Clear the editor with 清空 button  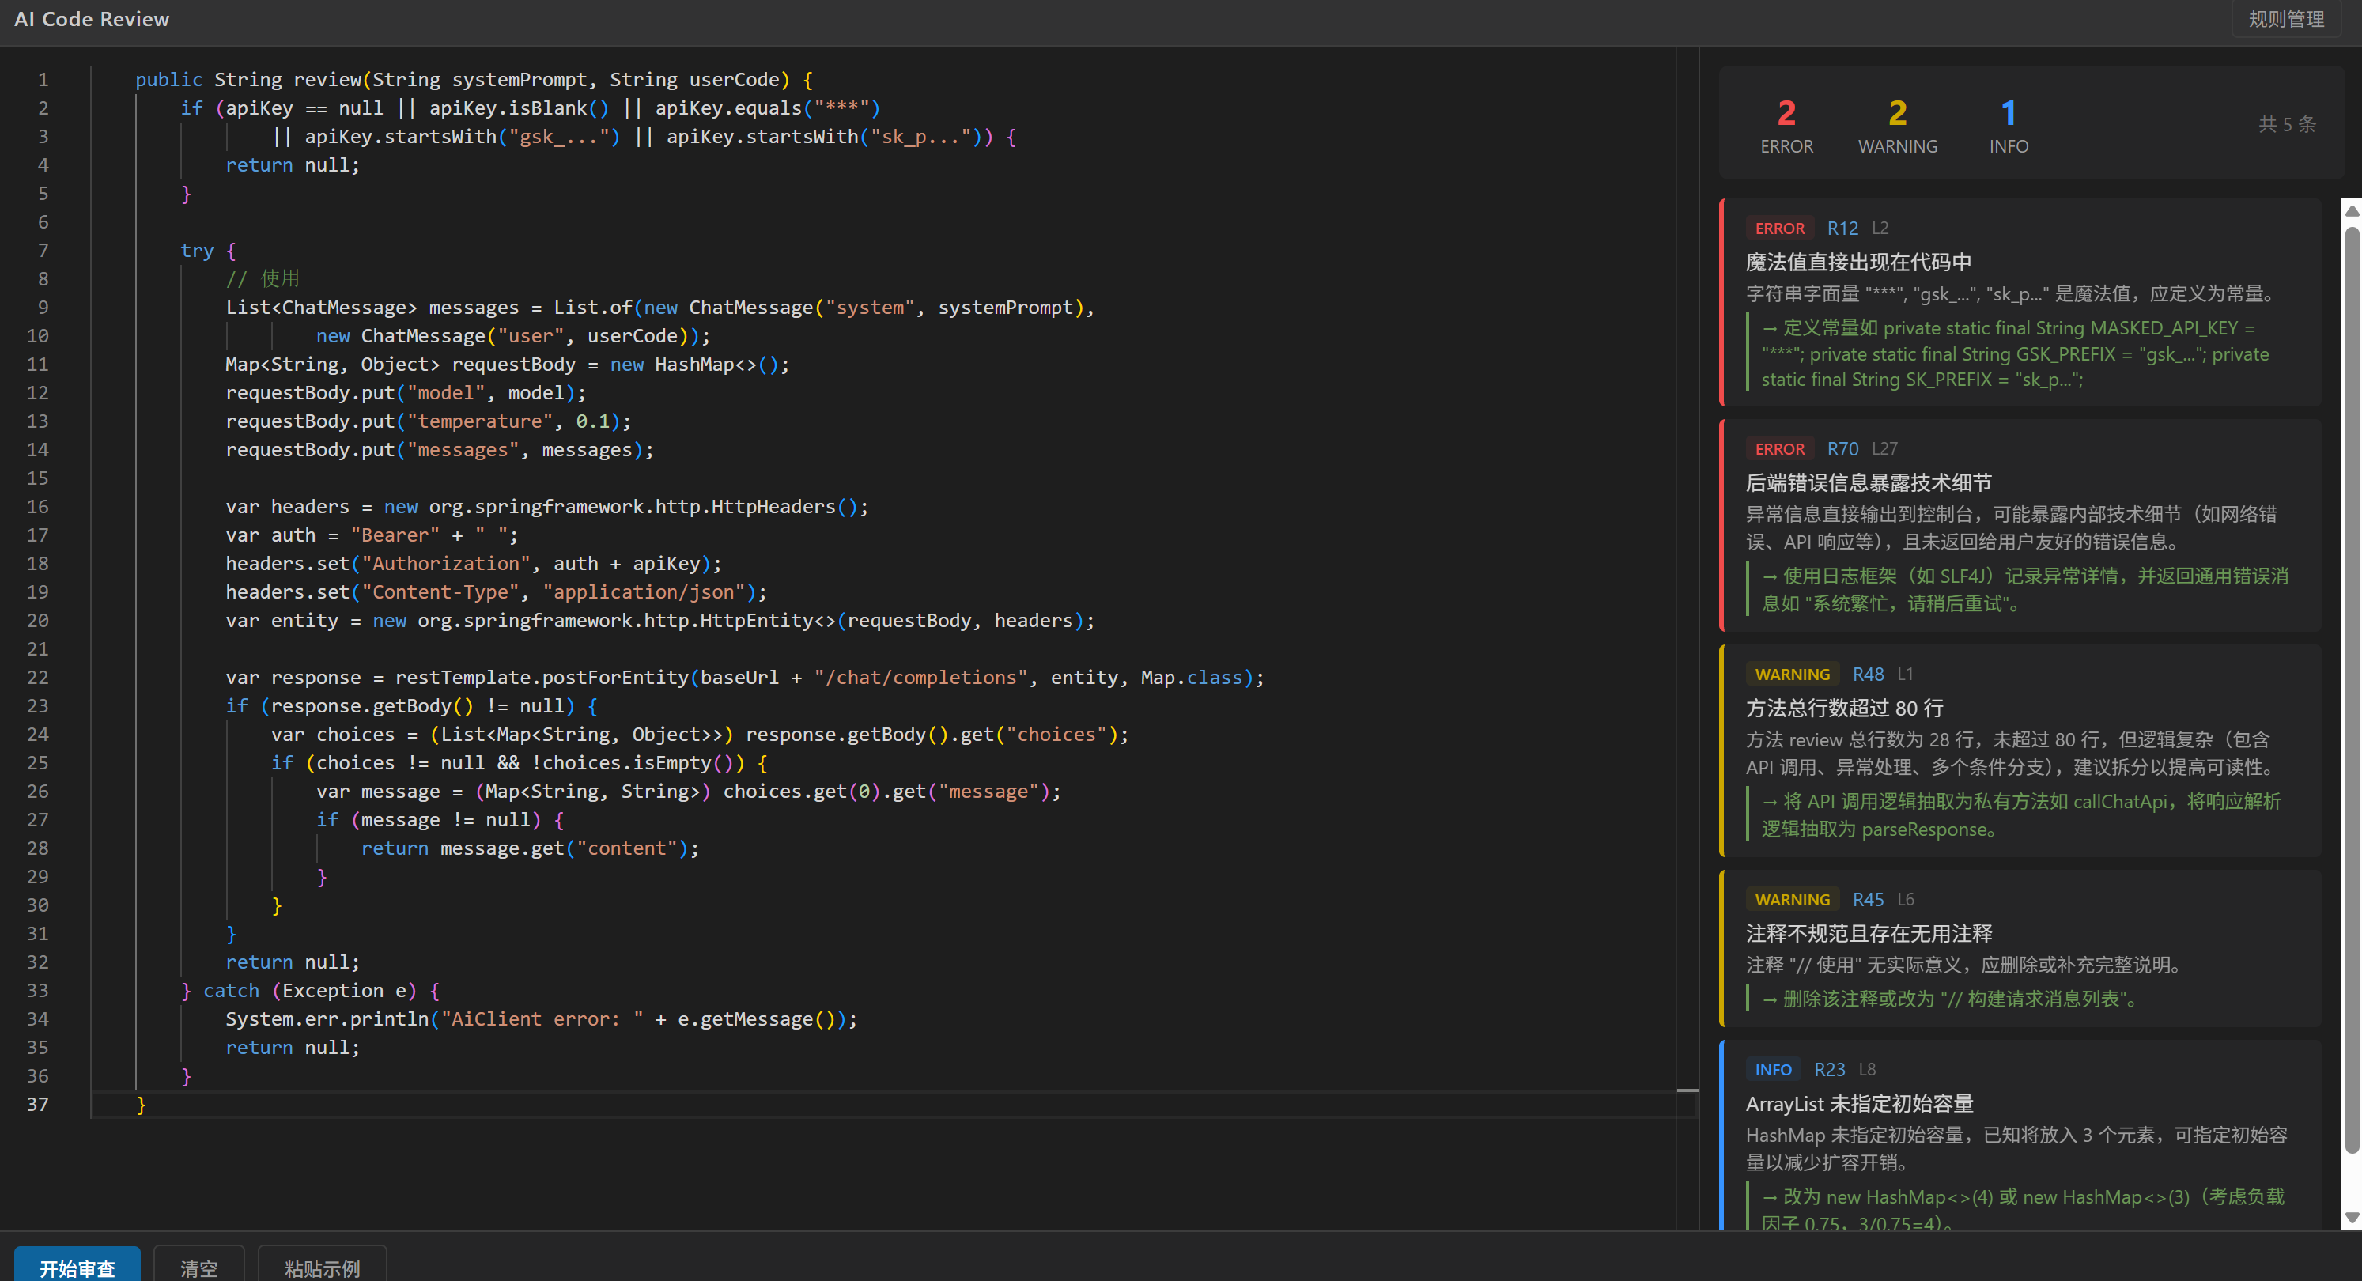click(199, 1266)
